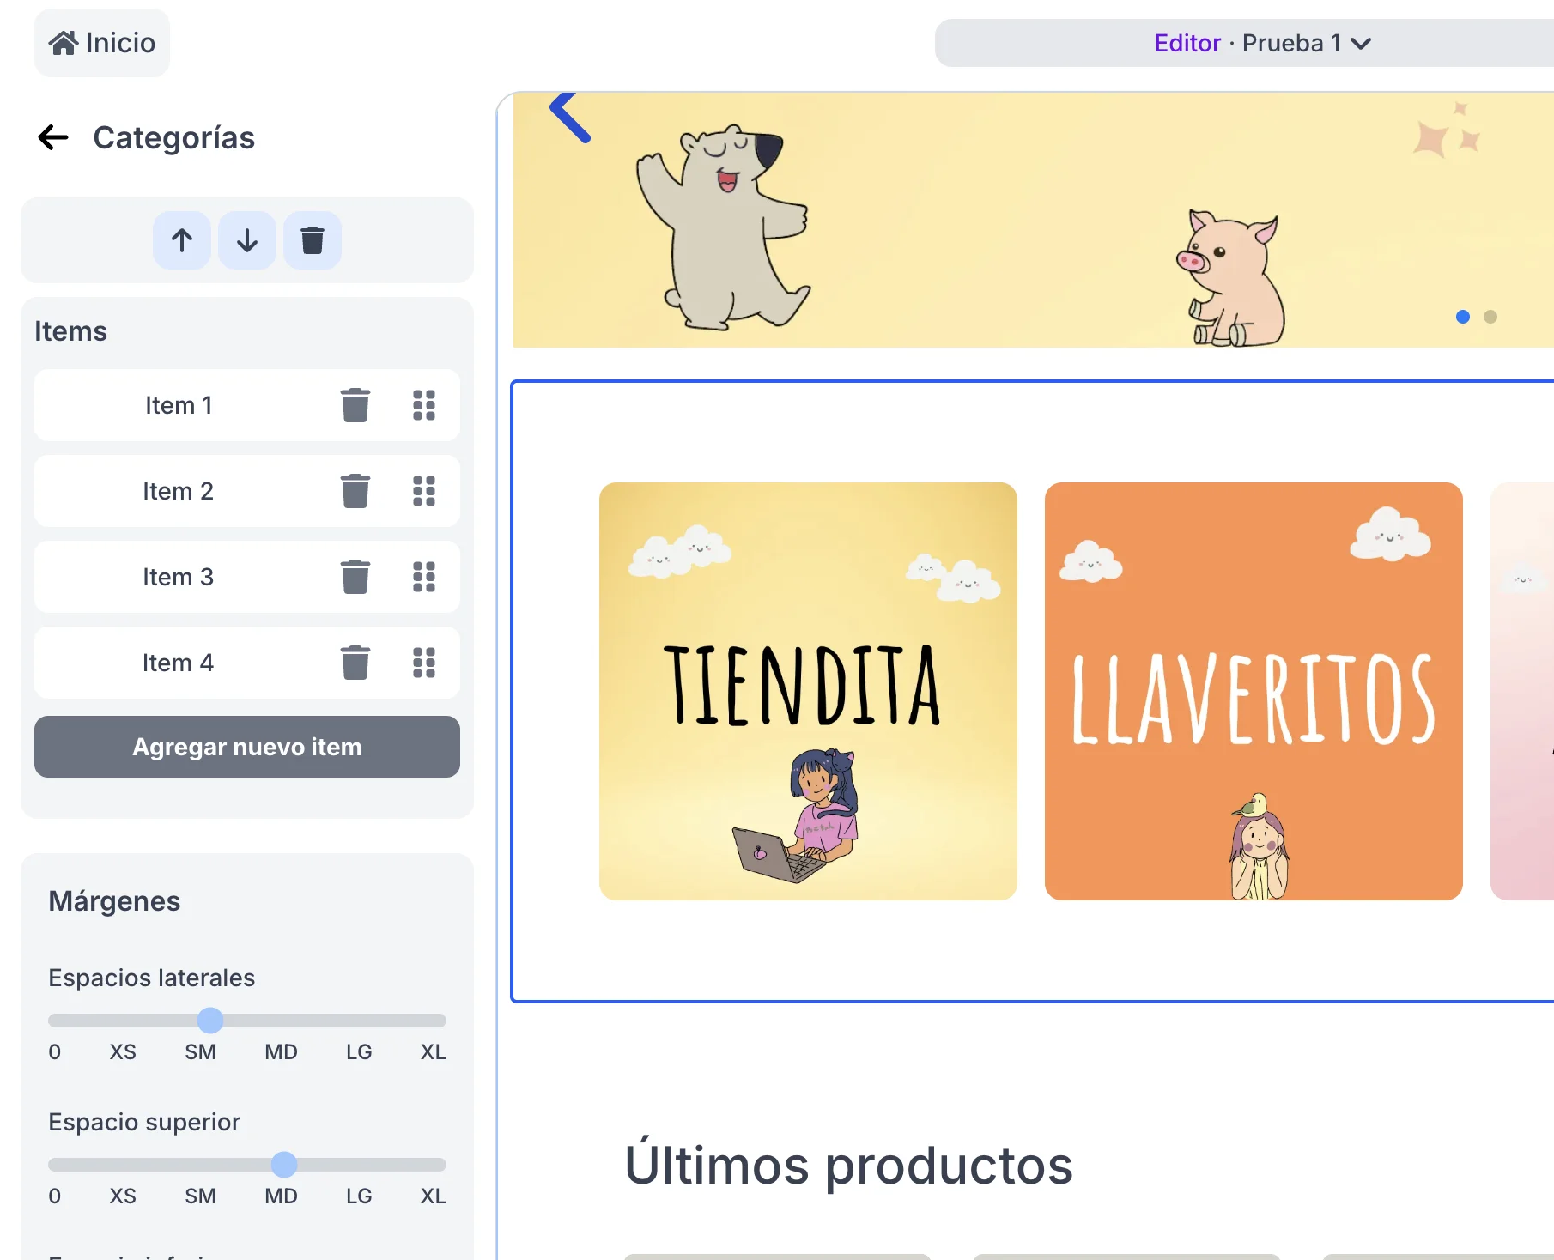Select the first carousel dot indicator
Viewport: 1554px width, 1260px height.
pyautogui.click(x=1463, y=317)
